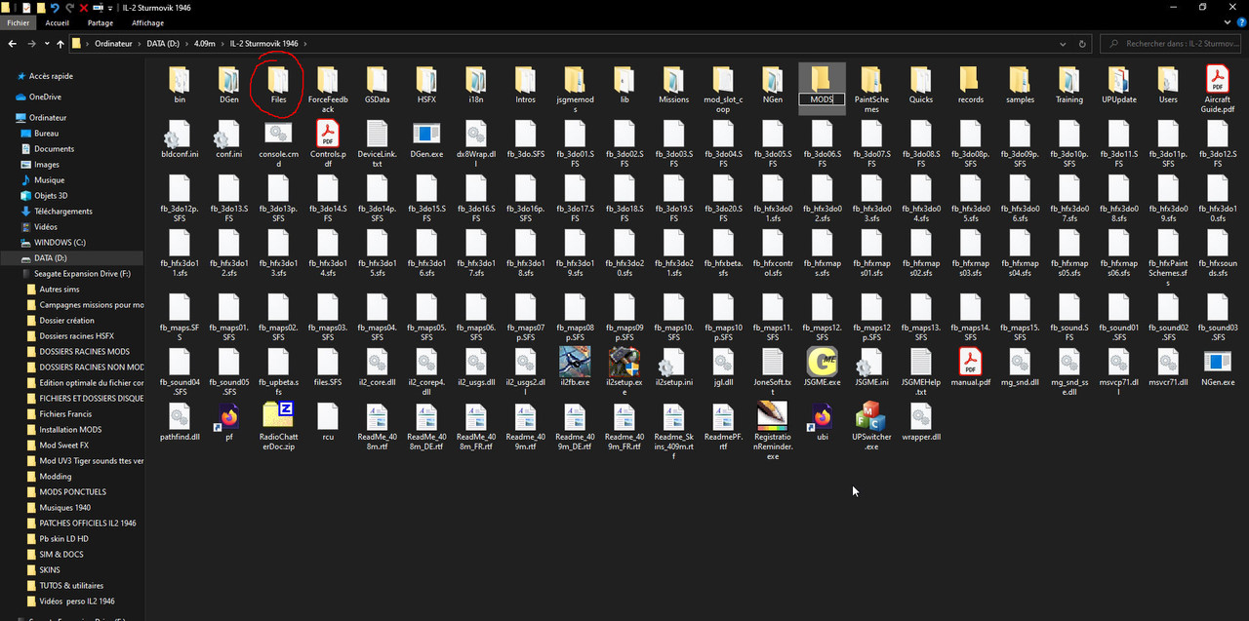Screen dimensions: 1249x621
Task: Select Accès rapide in sidebar
Action: [x=51, y=76]
